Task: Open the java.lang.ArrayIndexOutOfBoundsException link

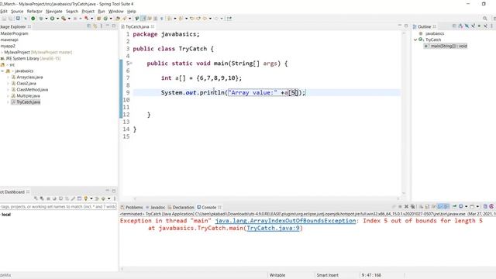Action: pyautogui.click(x=285, y=221)
